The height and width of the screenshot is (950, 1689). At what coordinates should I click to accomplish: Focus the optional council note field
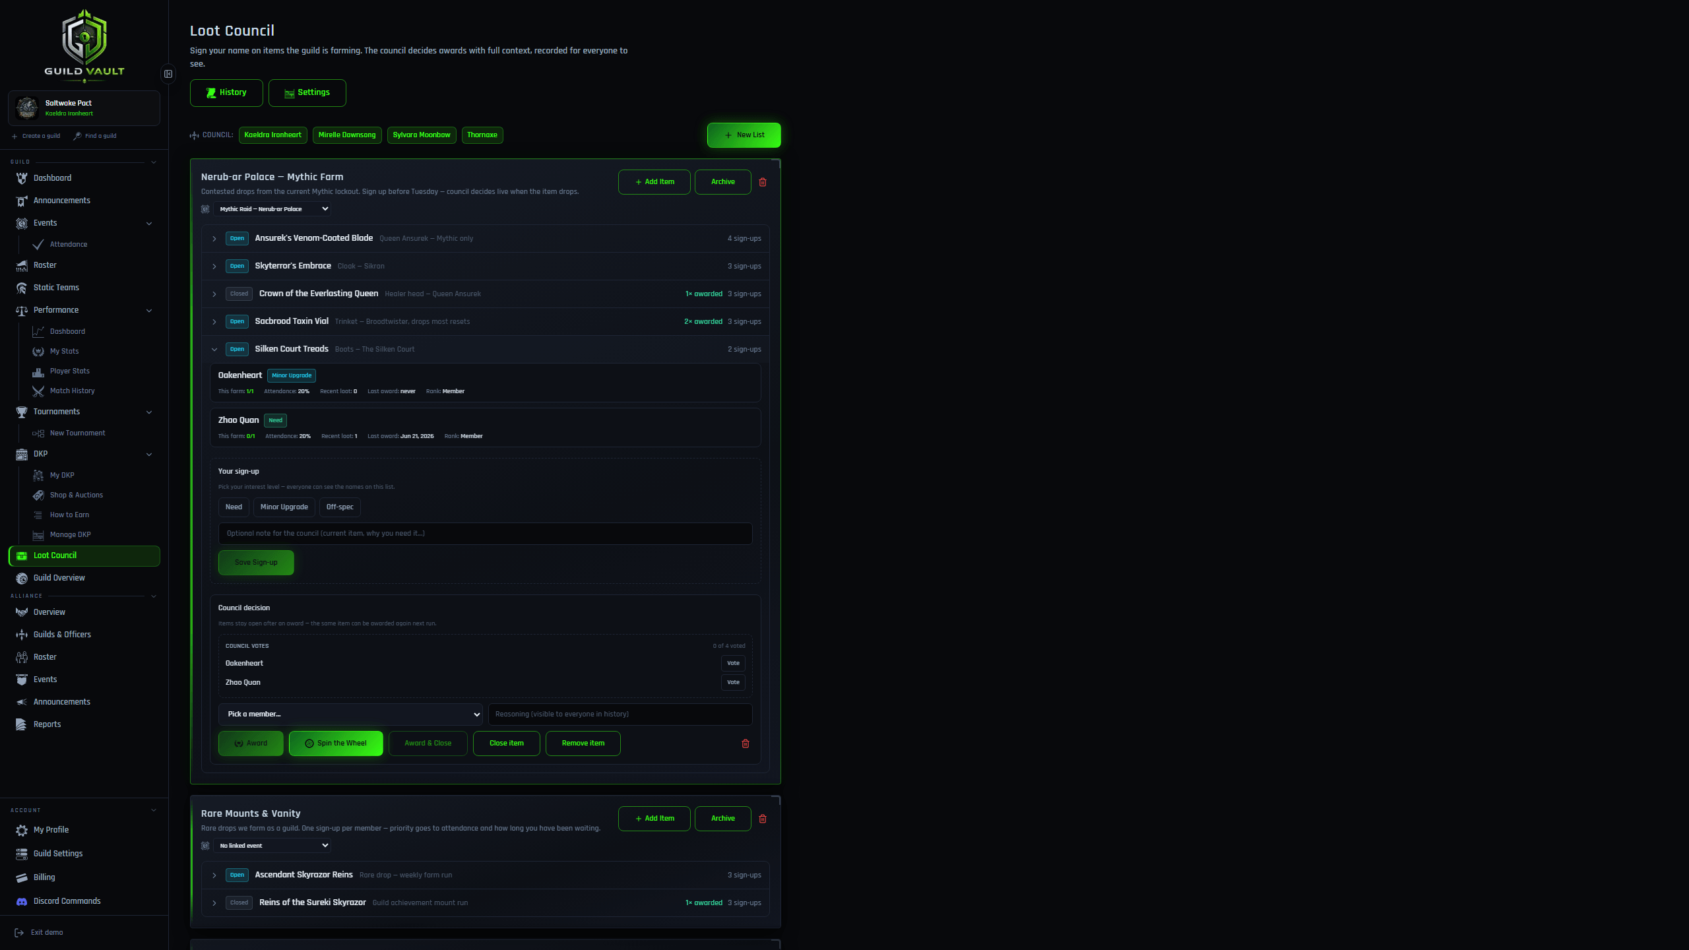tap(485, 534)
